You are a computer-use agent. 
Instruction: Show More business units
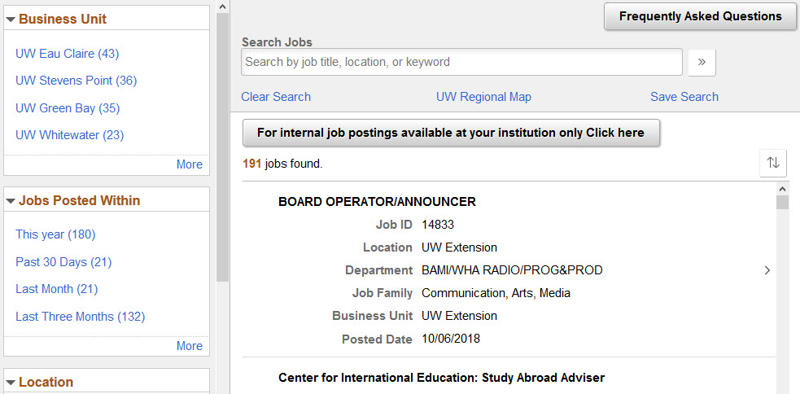190,164
